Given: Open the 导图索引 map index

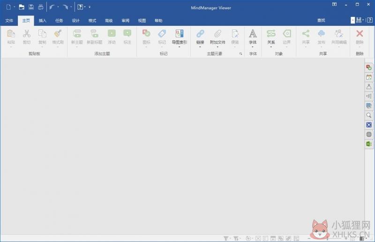Looking at the screenshot, I should 180,33.
